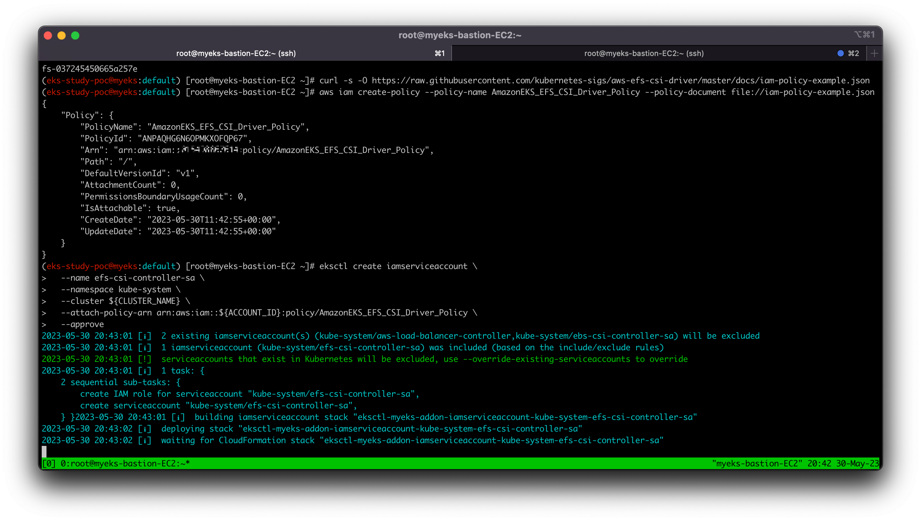
Task: Switch to the second ssh tab
Action: 644,53
